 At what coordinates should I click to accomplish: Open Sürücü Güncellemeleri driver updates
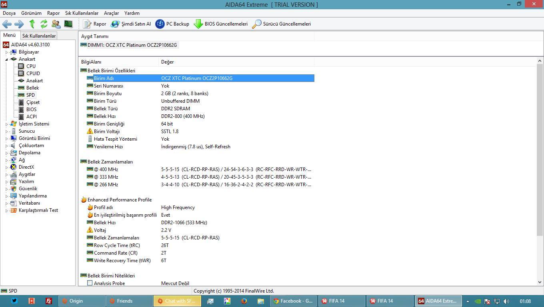[281, 24]
